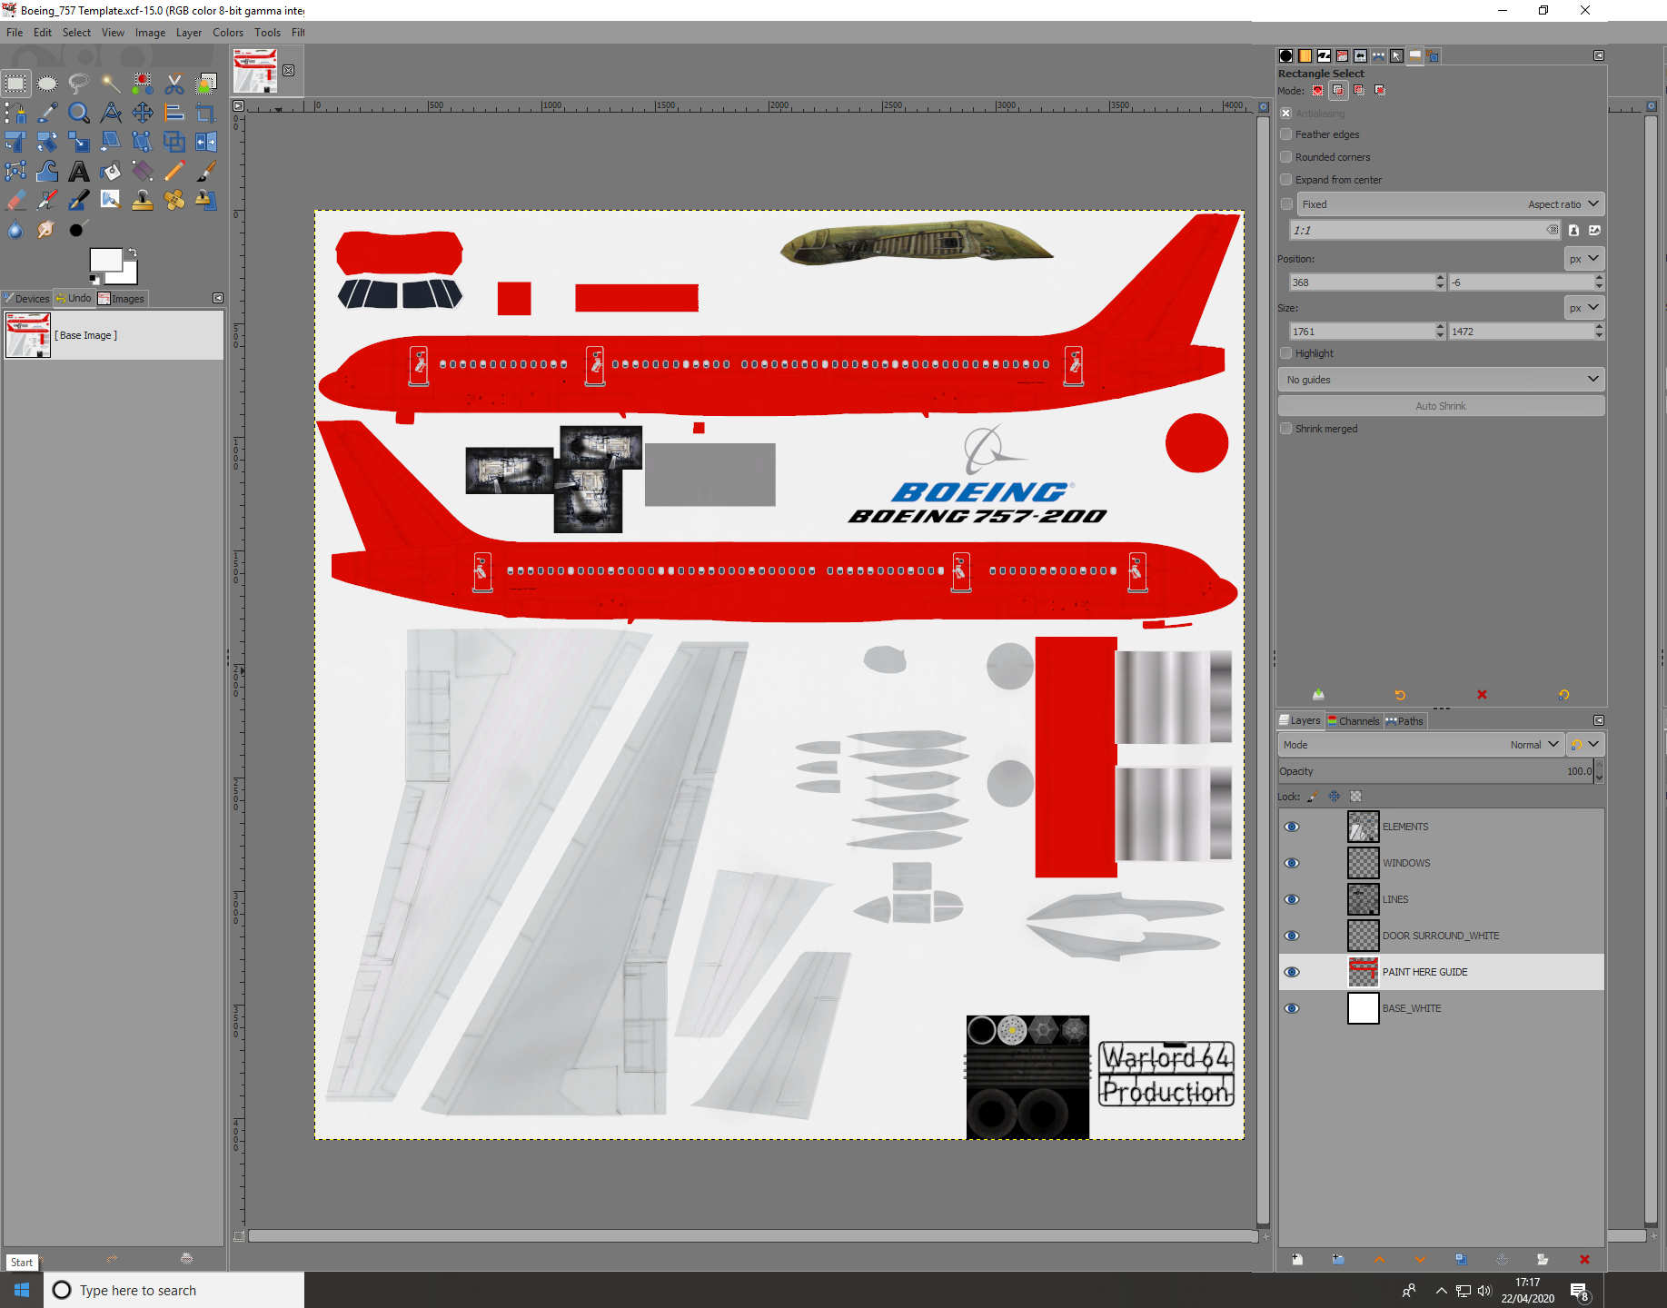The image size is (1667, 1308).
Task: Expand the No guides dropdown
Action: tap(1441, 380)
